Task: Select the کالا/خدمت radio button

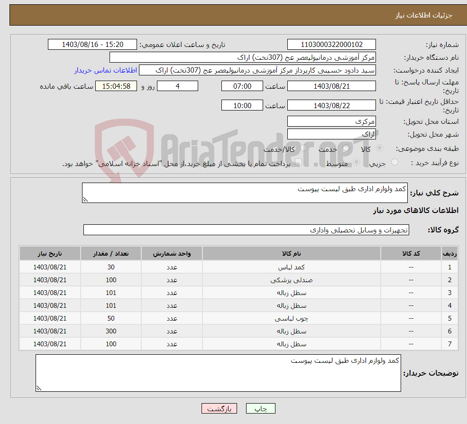Action: tap(304, 148)
